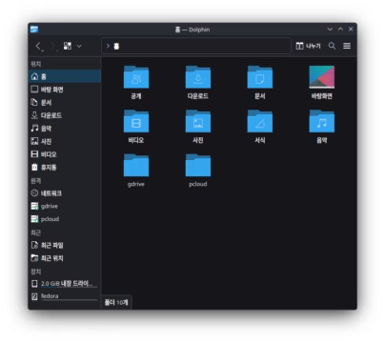
Task: Open 음악 in the sidebar
Action: (x=65, y=129)
